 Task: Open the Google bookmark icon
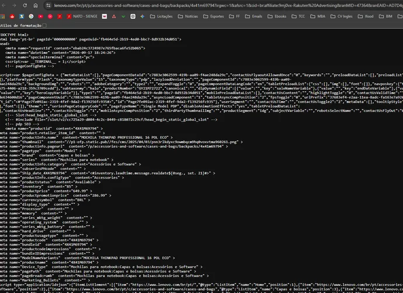31,16
